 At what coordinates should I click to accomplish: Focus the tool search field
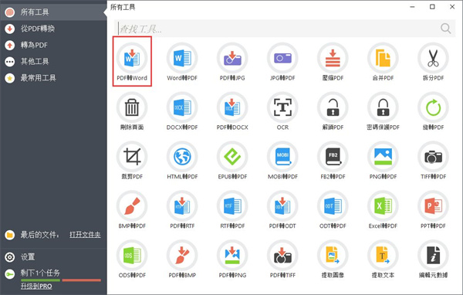(278, 29)
